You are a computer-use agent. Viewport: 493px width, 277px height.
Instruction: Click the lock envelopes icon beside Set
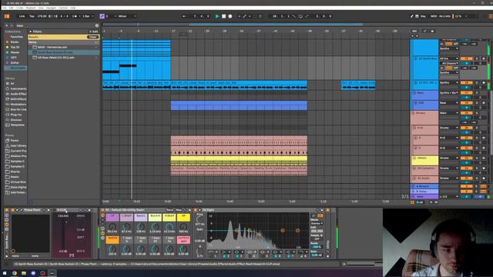[x=432, y=31]
